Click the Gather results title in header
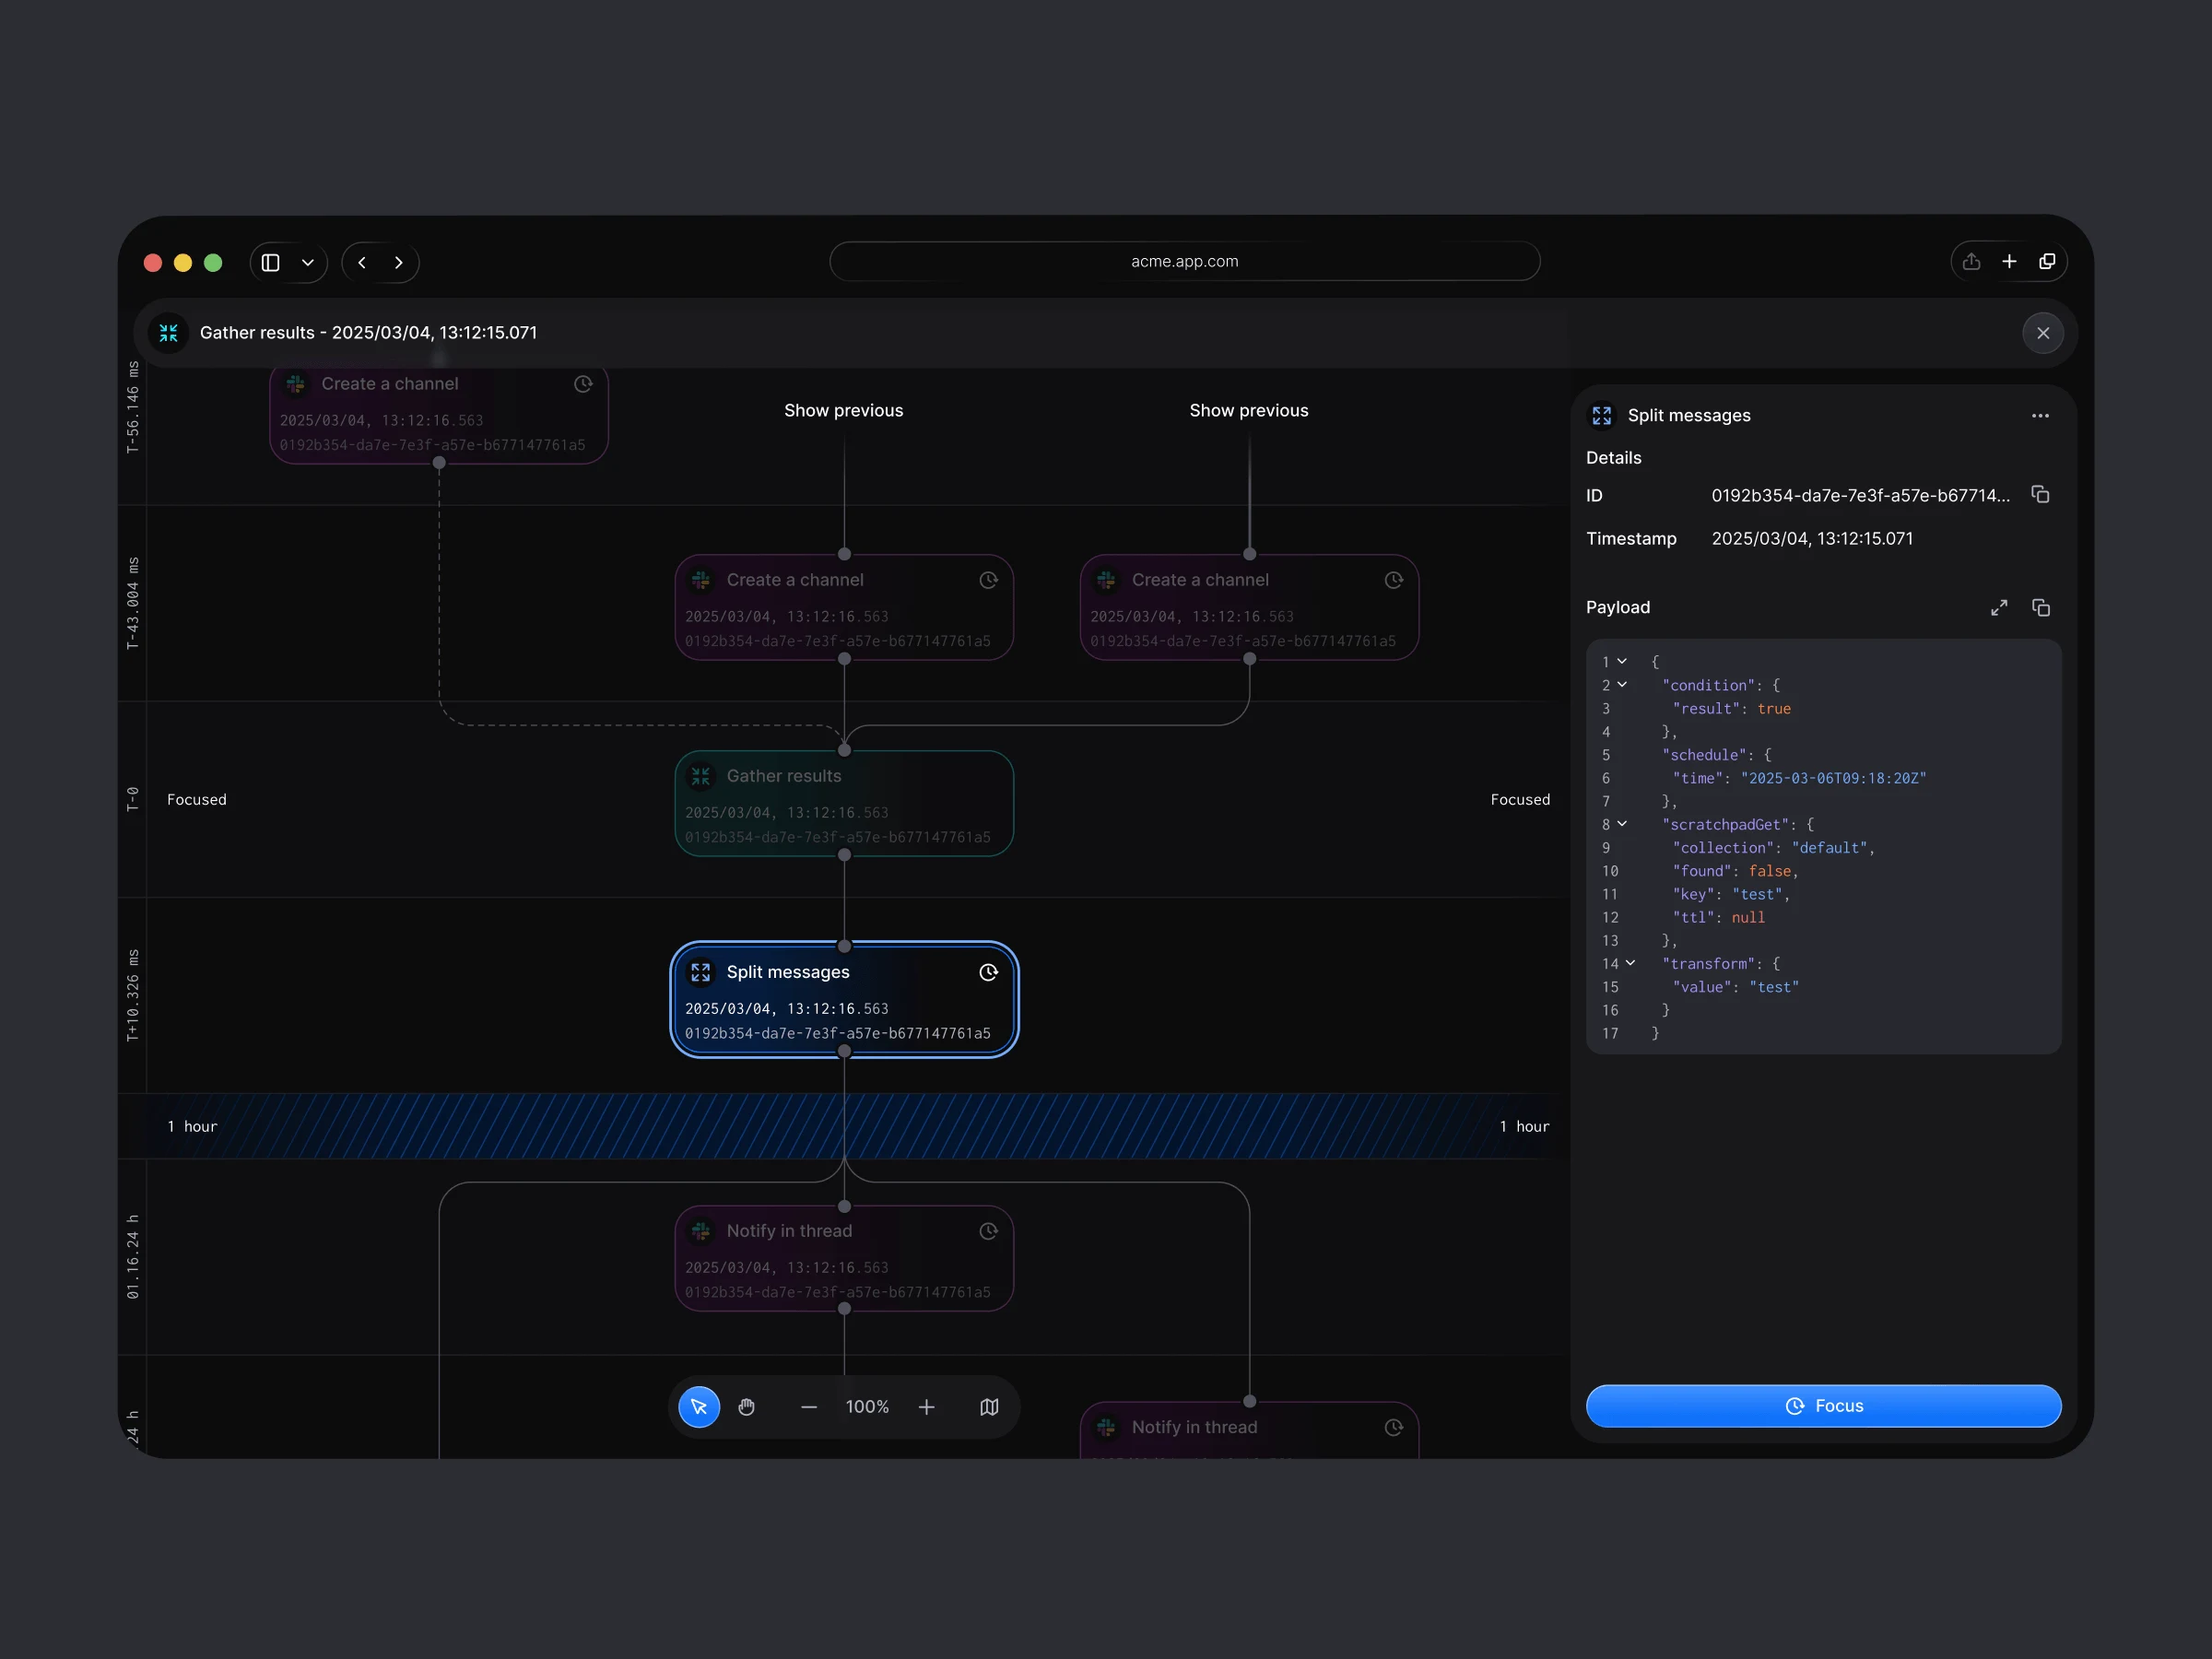This screenshot has width=2212, height=1659. (368, 333)
